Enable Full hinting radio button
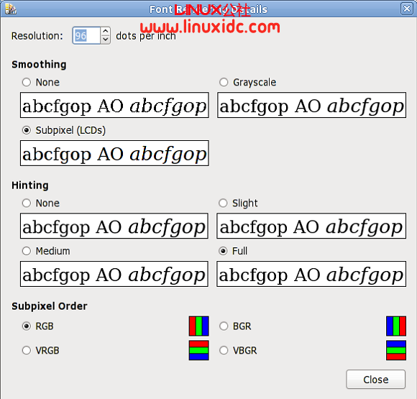This screenshot has height=399, width=417. [x=223, y=251]
